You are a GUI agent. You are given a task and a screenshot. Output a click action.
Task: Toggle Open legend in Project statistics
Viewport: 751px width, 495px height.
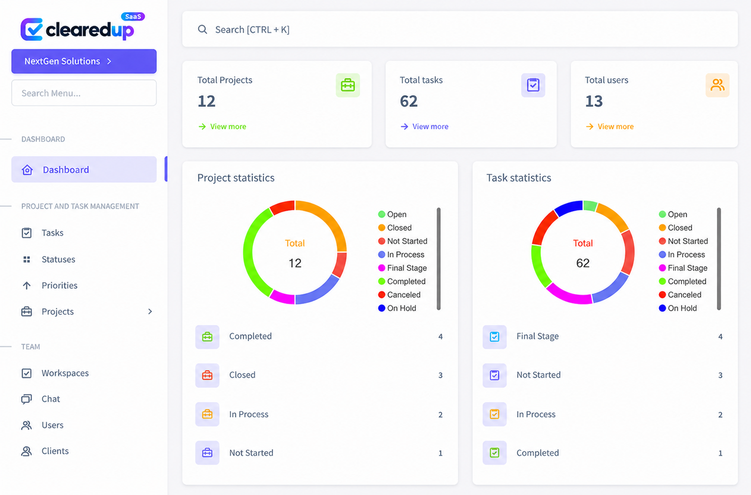coord(392,214)
